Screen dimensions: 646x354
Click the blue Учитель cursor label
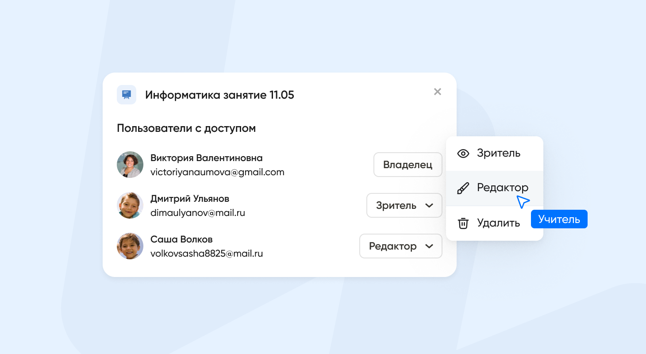coord(559,219)
